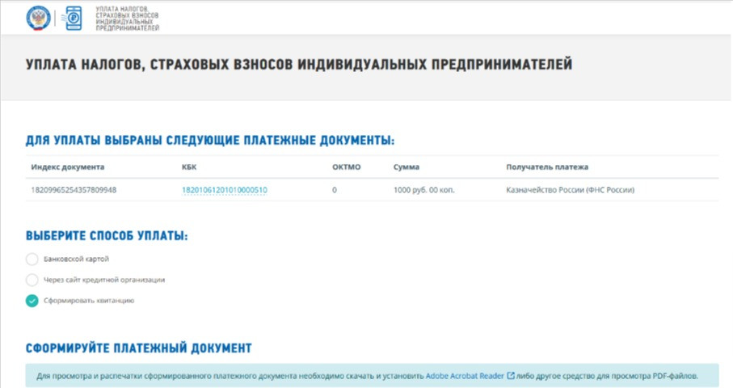The image size is (733, 388).
Task: Select the Банковской картой payment option
Action: [x=32, y=259]
